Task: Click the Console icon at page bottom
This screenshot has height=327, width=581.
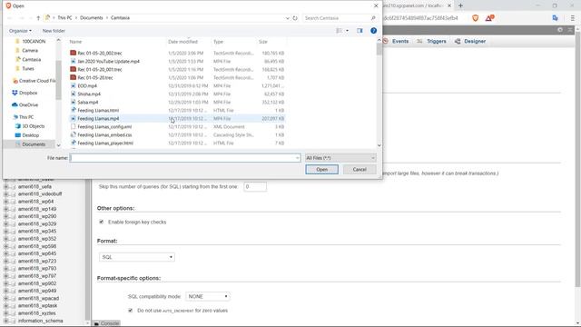Action: (x=96, y=323)
